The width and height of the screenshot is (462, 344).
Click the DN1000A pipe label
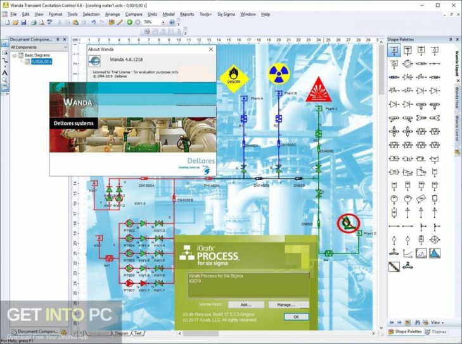tap(146, 186)
